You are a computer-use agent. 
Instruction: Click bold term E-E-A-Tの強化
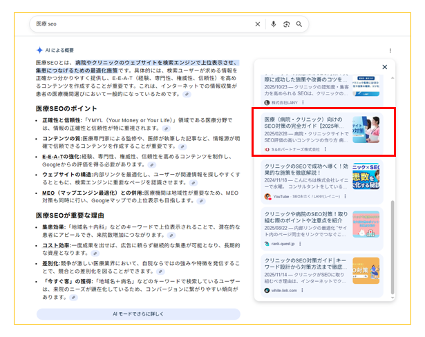(62, 157)
